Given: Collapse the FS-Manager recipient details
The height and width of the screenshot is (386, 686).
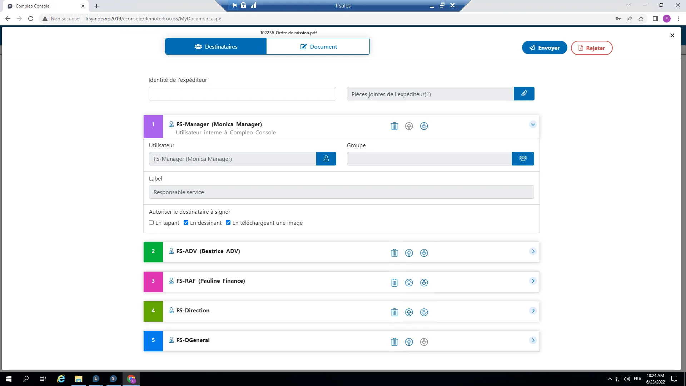Looking at the screenshot, I should tap(533, 125).
